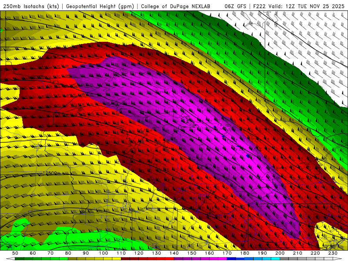
Task: Select the cyan swatch just left of 200
Action: pyautogui.click(x=275, y=259)
